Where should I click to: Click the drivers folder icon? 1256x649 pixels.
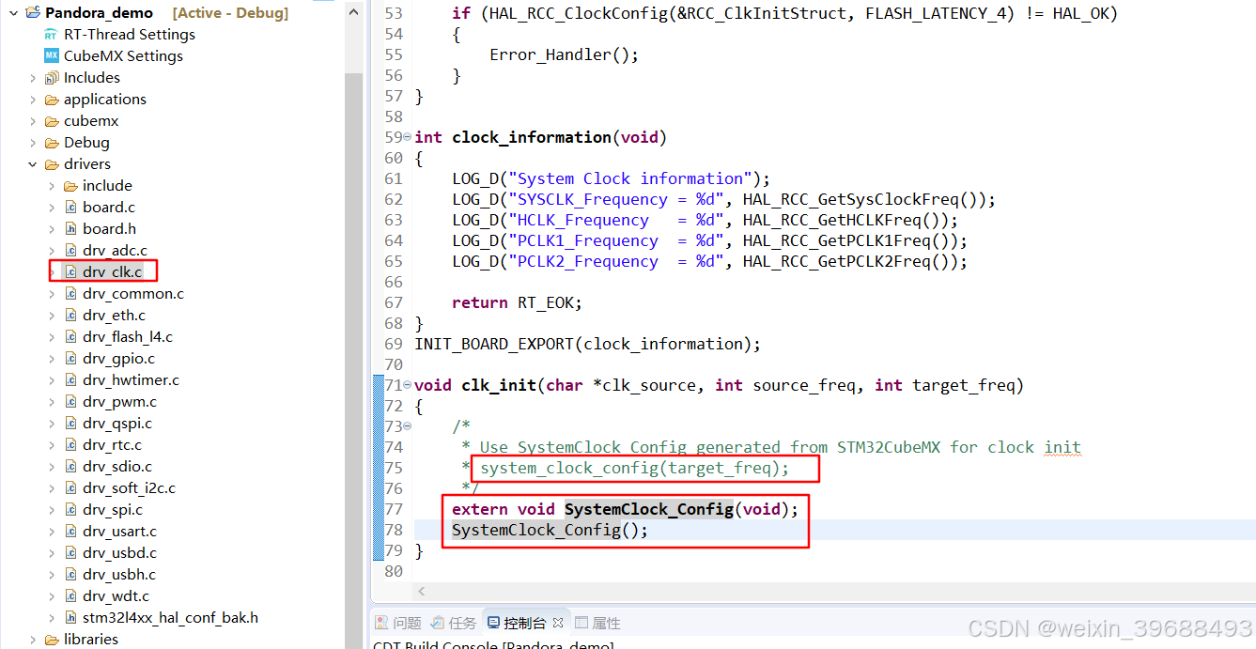pos(52,164)
